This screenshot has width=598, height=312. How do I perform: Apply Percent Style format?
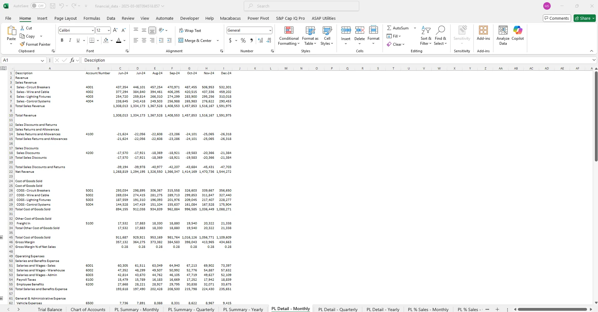coord(243,40)
